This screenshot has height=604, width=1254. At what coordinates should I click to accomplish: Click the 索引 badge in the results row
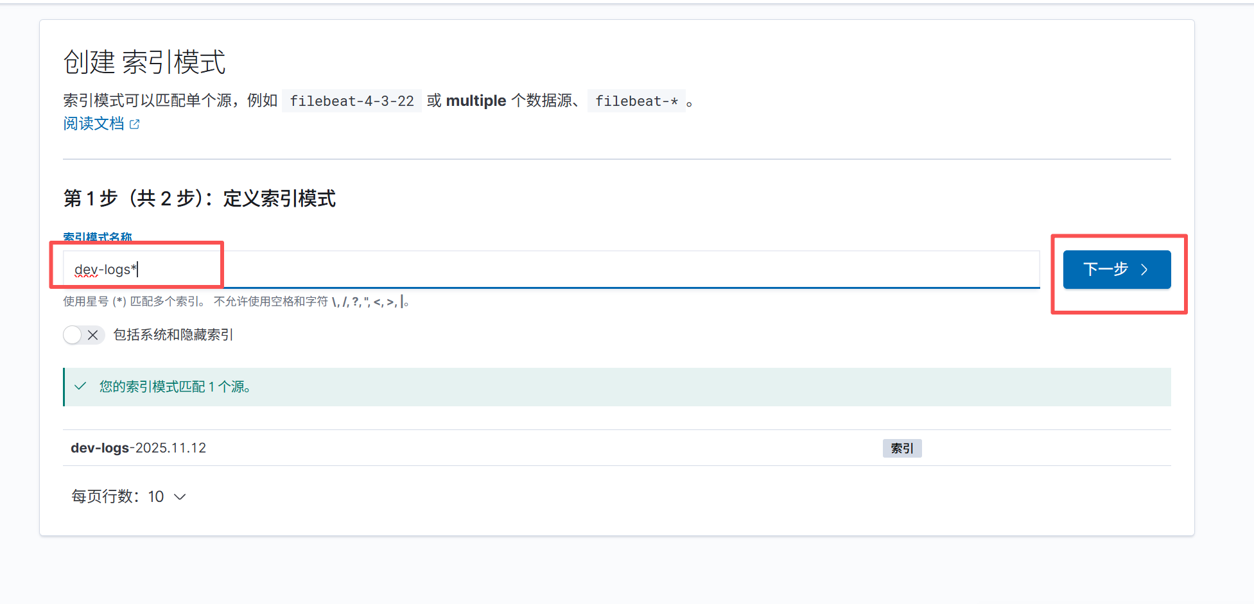point(901,448)
